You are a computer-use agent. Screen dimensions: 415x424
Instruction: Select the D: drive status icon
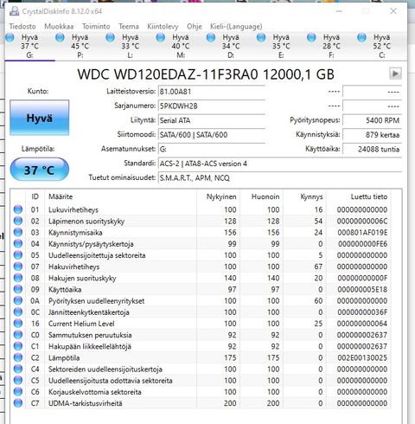point(211,37)
